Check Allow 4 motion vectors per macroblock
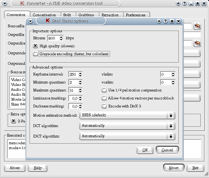The height and width of the screenshot is (178, 209). pos(104,98)
